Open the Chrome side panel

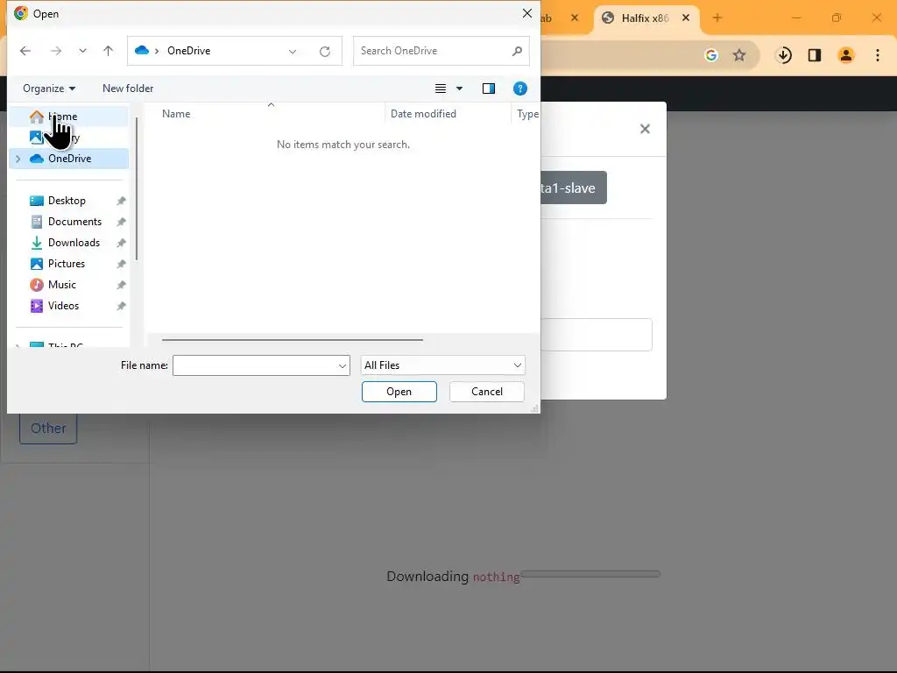pos(815,55)
